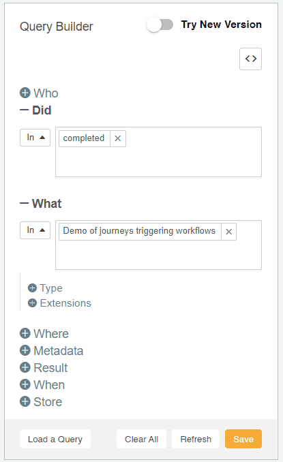Screen dimensions: 283x462
Task: Open the In dropdown under What
Action: 35,230
